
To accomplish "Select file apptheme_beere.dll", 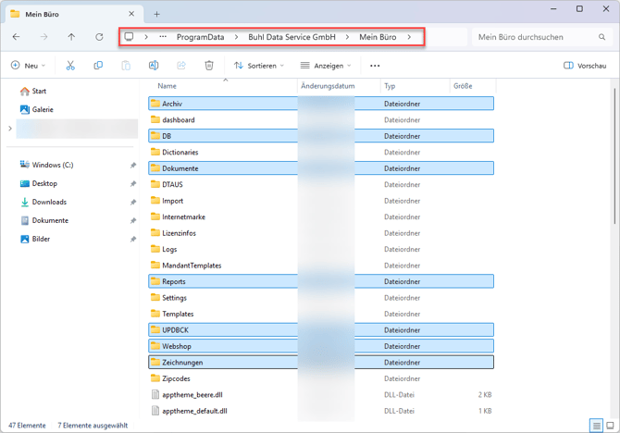I will coord(321,395).
